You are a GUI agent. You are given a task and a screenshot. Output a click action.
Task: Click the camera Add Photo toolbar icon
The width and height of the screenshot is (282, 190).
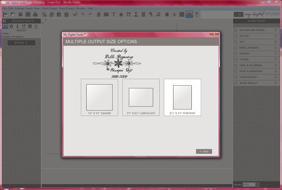pyautogui.click(x=106, y=14)
